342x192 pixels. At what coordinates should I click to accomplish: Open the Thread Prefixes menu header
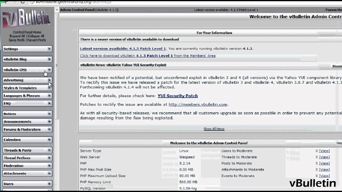[x=27, y=158]
